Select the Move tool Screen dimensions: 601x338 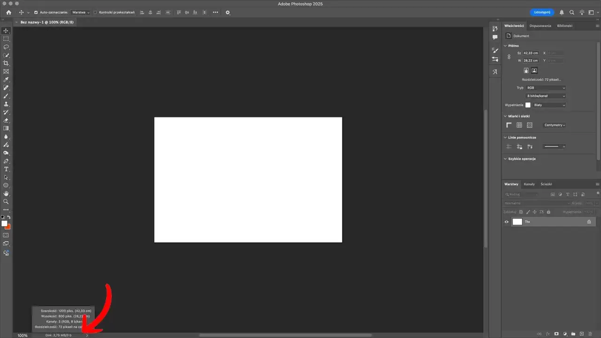click(6, 30)
